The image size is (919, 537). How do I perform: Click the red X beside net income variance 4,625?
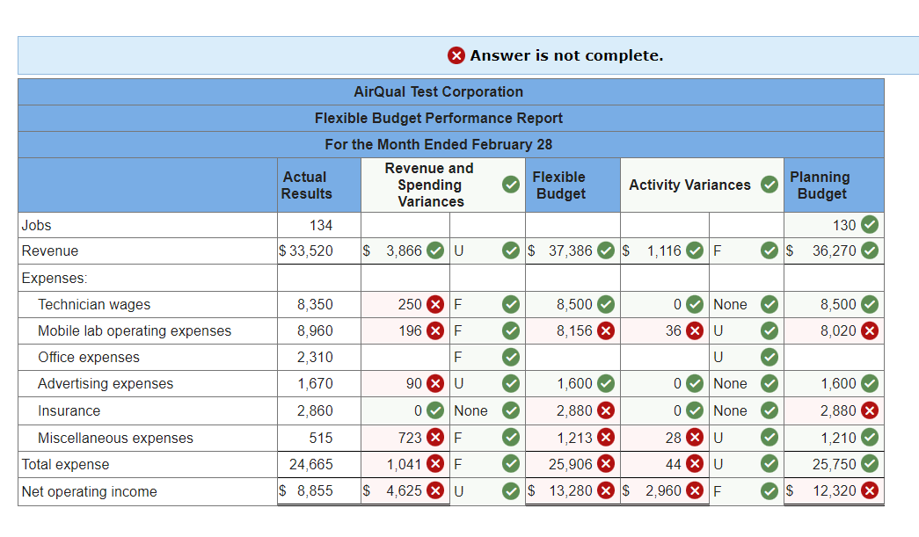(x=435, y=490)
